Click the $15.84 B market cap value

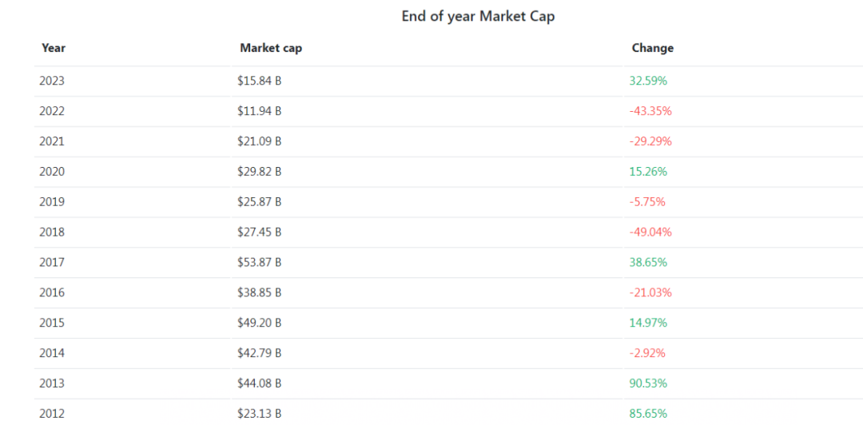point(259,81)
